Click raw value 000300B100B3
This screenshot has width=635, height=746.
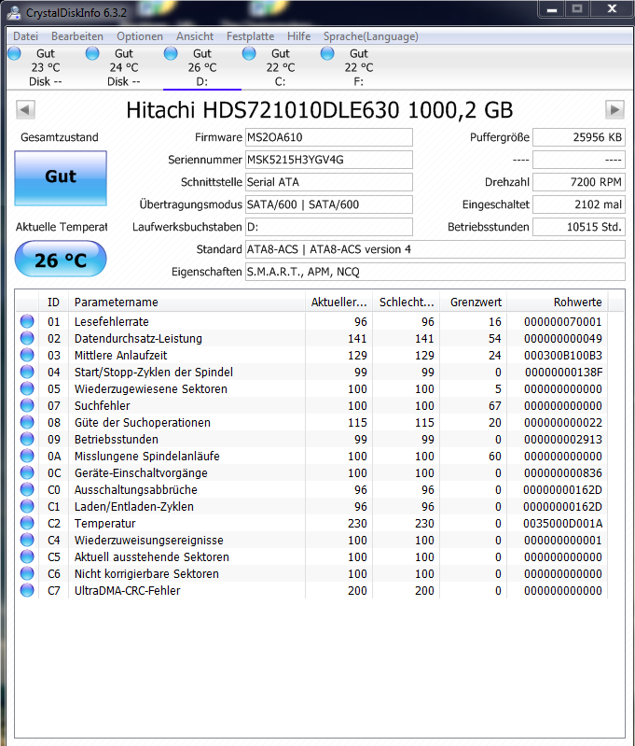point(563,356)
